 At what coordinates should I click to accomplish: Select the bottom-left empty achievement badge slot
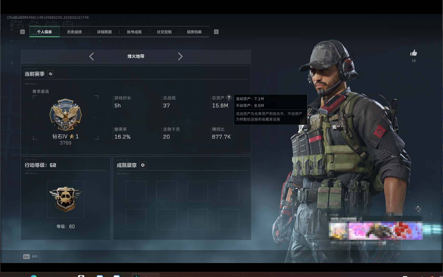(136, 219)
